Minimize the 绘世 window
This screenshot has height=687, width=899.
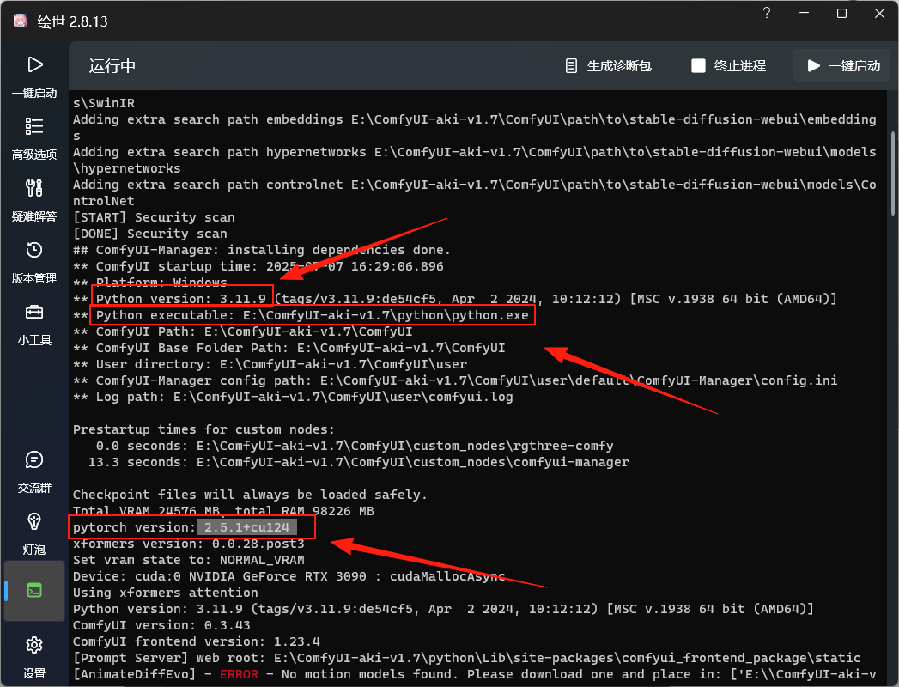805,13
